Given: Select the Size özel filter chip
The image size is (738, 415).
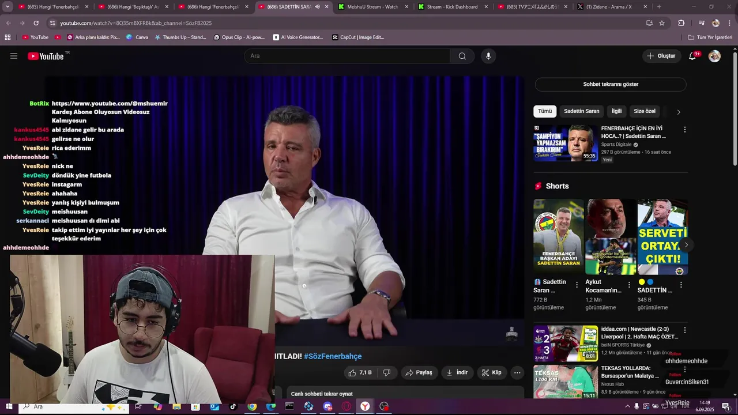Looking at the screenshot, I should point(645,111).
